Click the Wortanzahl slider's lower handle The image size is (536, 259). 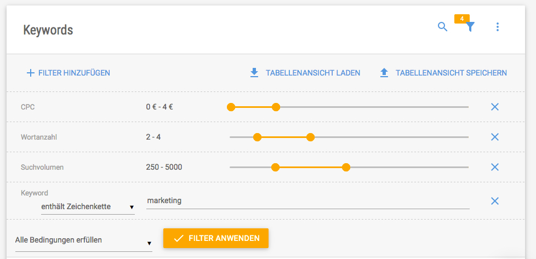pyautogui.click(x=257, y=137)
